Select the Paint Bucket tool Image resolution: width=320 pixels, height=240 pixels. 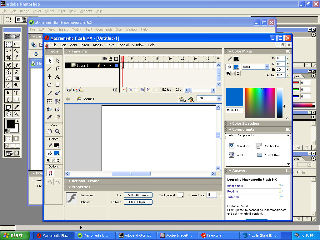tap(57, 109)
